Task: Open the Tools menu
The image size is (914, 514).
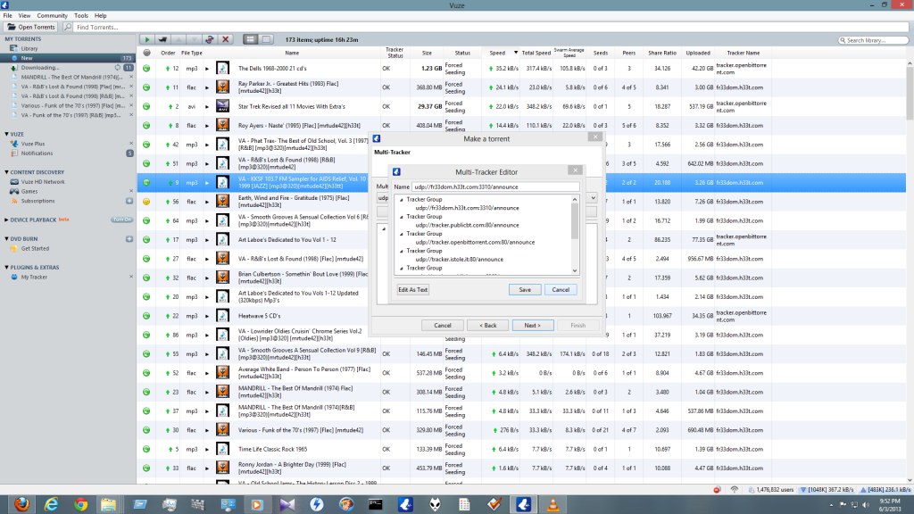Action: point(81,16)
